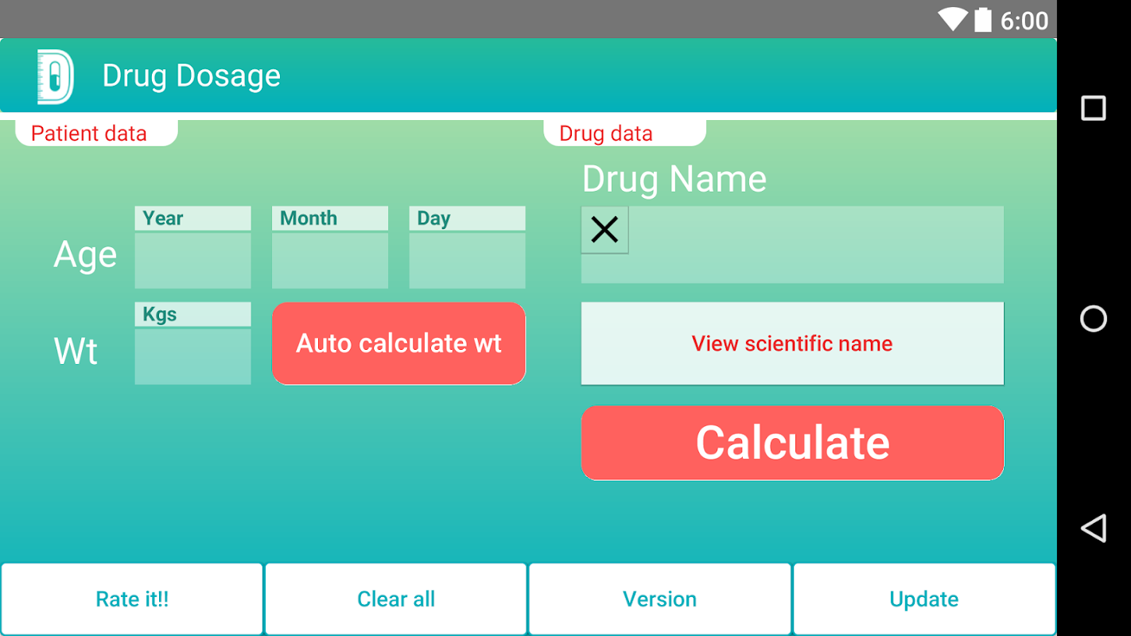Clear drug name with the X icon
The width and height of the screenshot is (1131, 636).
604,231
